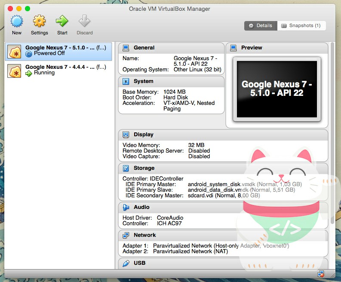
Task: Select Google Nexus 7 - 5.1.0 VM
Action: click(x=58, y=51)
